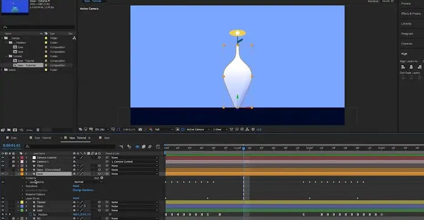Take a snapshot with the camera icon
This screenshot has height=220, width=424.
pos(140,129)
